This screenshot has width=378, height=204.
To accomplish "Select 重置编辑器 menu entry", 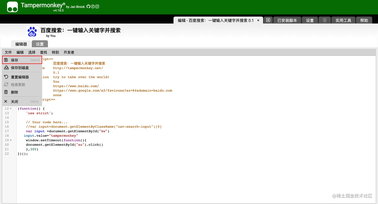I will pyautogui.click(x=22, y=77).
